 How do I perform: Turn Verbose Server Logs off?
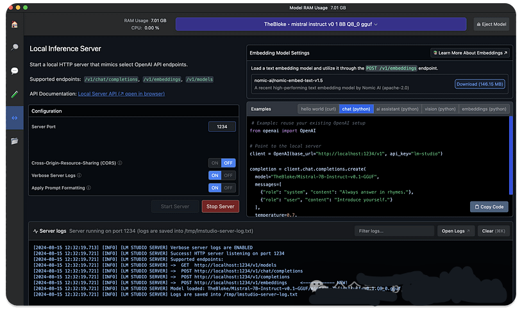(x=228, y=175)
